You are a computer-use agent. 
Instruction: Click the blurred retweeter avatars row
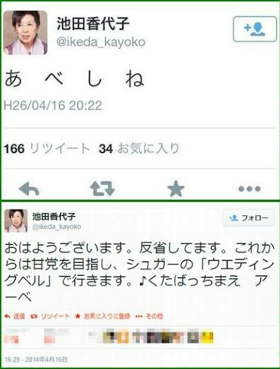click(x=109, y=337)
